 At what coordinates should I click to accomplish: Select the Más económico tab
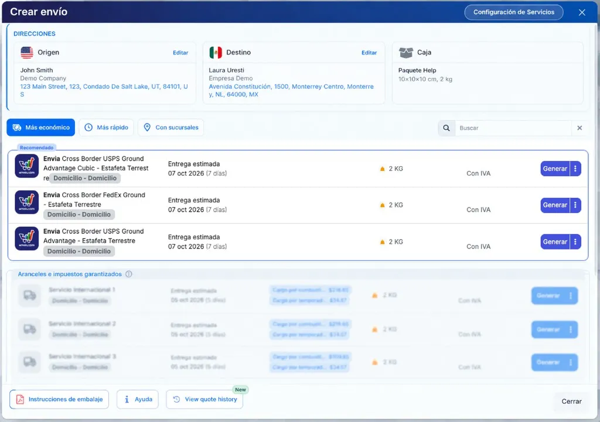click(x=41, y=127)
